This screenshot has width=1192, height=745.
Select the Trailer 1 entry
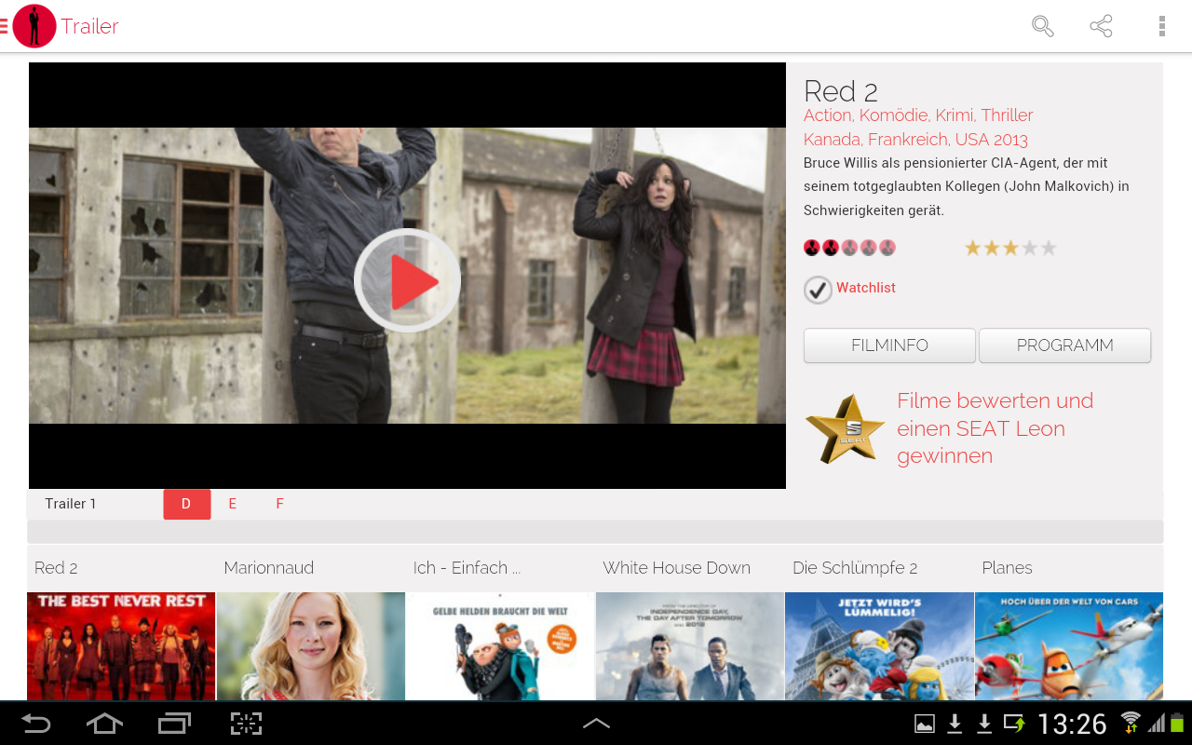pyautogui.click(x=71, y=504)
